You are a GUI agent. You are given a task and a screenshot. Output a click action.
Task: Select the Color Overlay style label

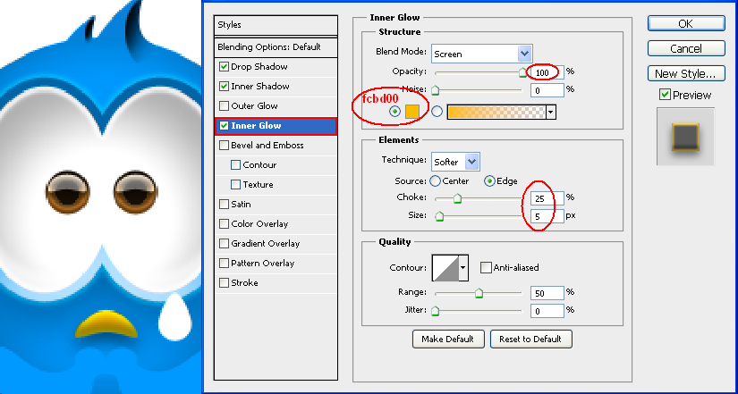[259, 224]
